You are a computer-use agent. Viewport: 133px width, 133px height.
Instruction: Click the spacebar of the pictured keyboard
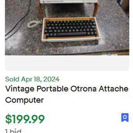pos(72,34)
